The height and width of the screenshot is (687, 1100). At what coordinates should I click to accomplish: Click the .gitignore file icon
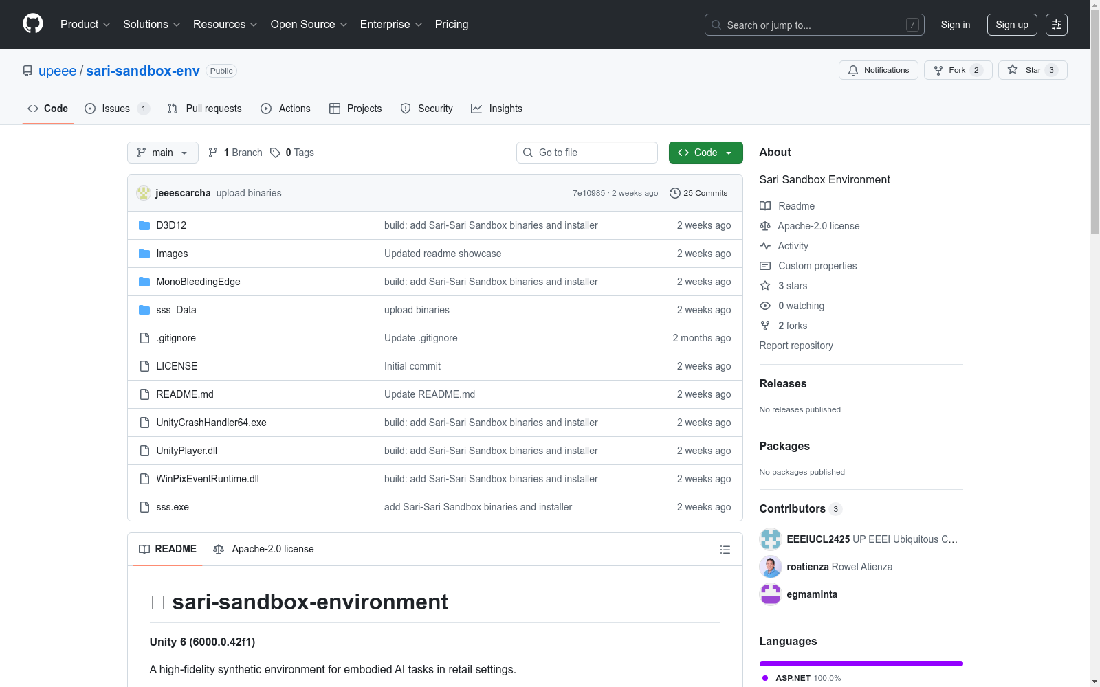point(144,338)
